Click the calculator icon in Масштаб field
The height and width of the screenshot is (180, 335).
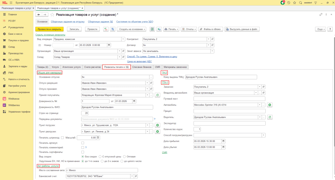click(x=98, y=138)
